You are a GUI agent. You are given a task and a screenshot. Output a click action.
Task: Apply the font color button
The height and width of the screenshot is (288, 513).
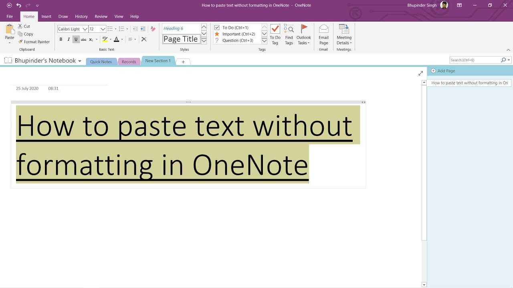click(116, 39)
